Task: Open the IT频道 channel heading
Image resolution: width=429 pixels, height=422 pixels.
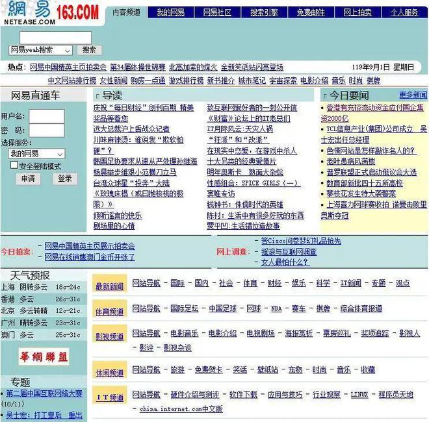Action: (110, 398)
